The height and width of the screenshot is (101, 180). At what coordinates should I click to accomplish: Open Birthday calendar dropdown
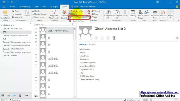click(x=133, y=14)
